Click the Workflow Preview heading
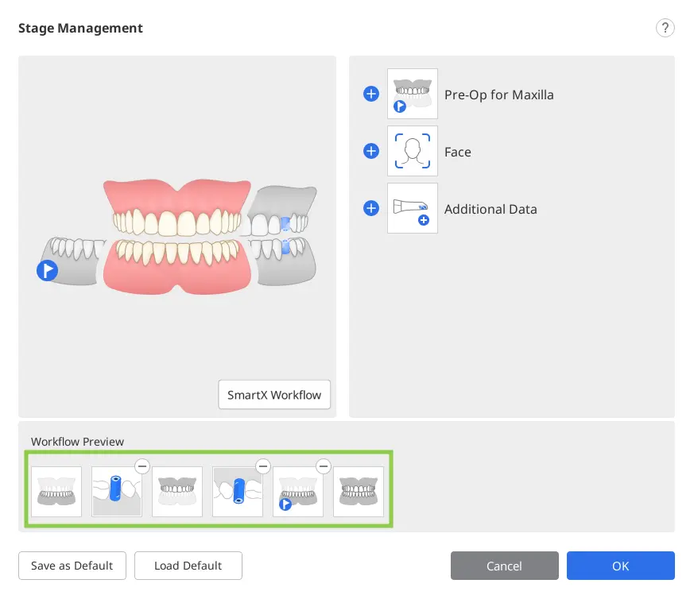 click(x=77, y=442)
